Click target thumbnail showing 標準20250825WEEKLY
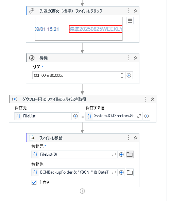Image resolution: width=170 pixels, height=201 pixels. [79, 29]
